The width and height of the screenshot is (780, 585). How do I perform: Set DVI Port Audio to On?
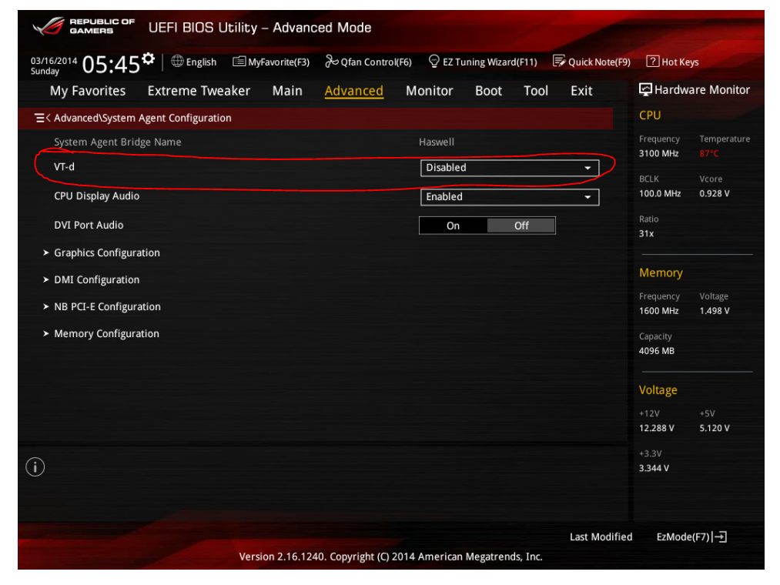(x=453, y=226)
